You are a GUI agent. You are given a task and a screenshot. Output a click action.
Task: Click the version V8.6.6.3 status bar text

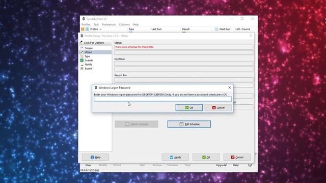point(90,170)
